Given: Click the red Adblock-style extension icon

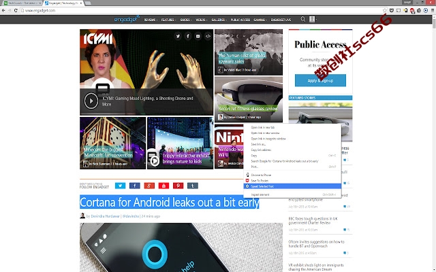Looking at the screenshot, I should coord(412,11).
